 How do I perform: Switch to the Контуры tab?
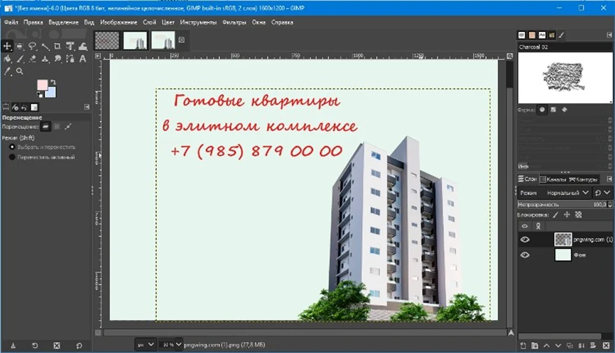[x=583, y=179]
